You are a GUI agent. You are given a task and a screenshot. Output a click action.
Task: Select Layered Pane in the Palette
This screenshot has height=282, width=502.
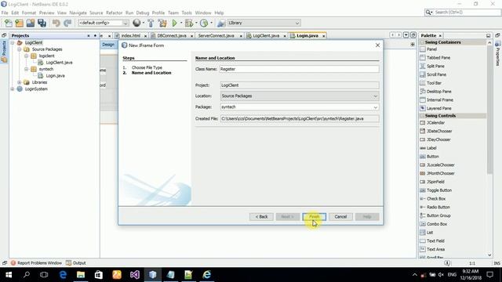438,108
